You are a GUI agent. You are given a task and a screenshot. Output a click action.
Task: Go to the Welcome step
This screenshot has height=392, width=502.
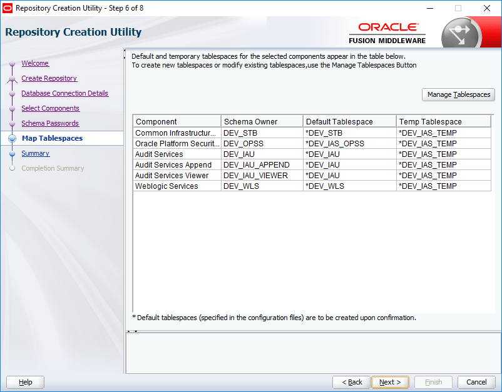point(35,63)
